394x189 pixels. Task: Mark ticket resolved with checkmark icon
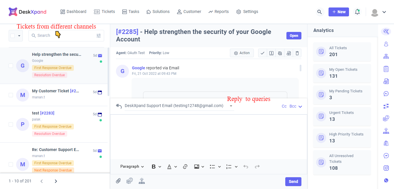[x=262, y=53]
